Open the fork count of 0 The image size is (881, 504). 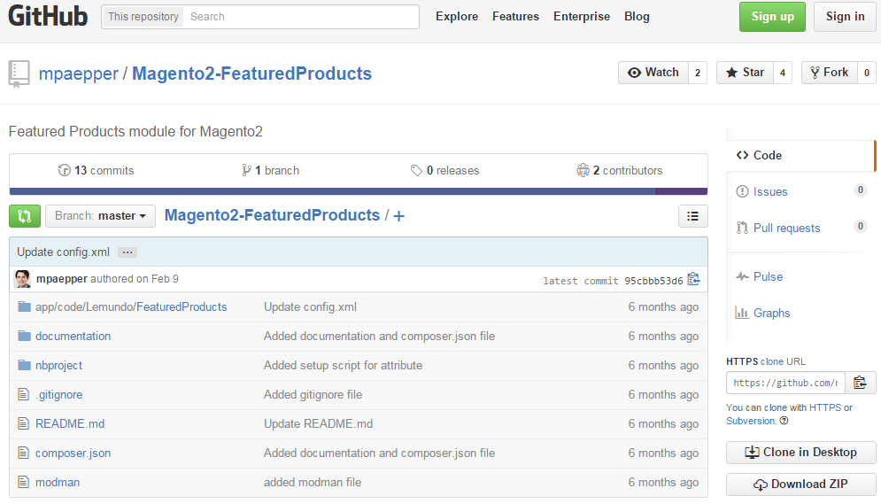[867, 73]
